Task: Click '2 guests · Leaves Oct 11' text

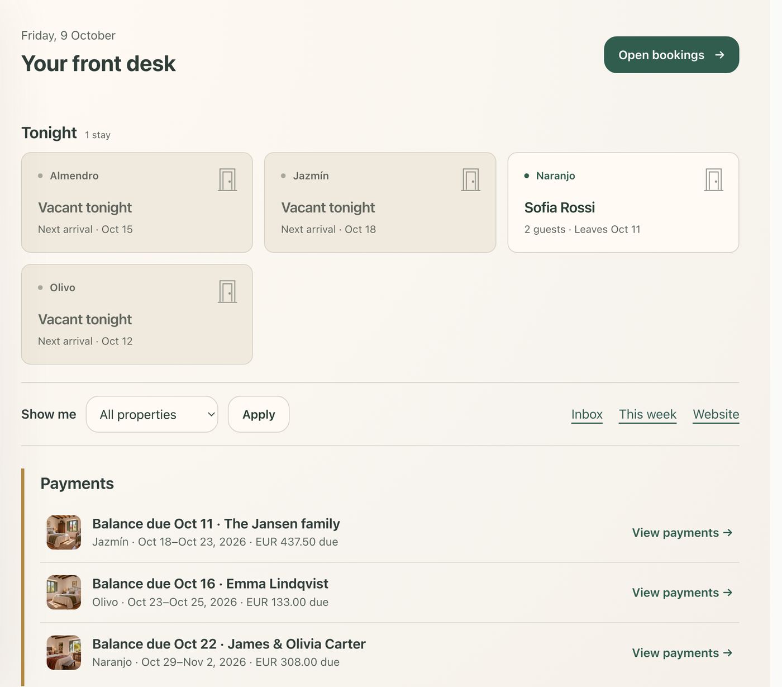Action: 583,229
